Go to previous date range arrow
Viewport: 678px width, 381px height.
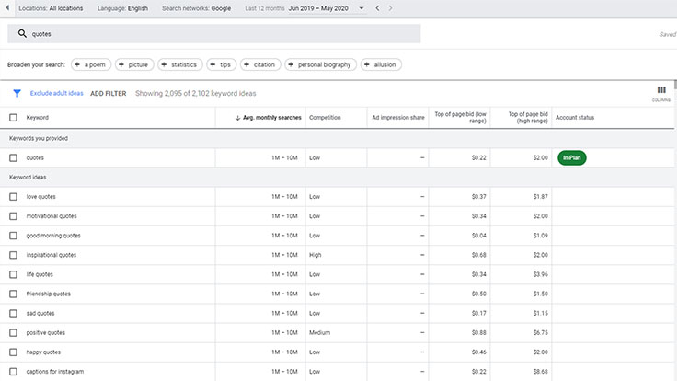(x=377, y=7)
